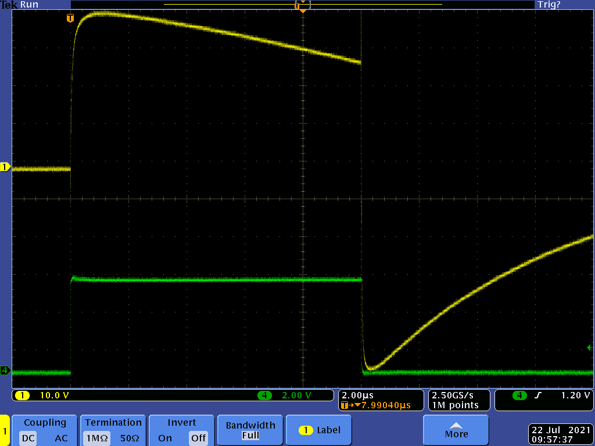
Task: Click channel 1 scale readout 10.0 V
Action: click(54, 395)
